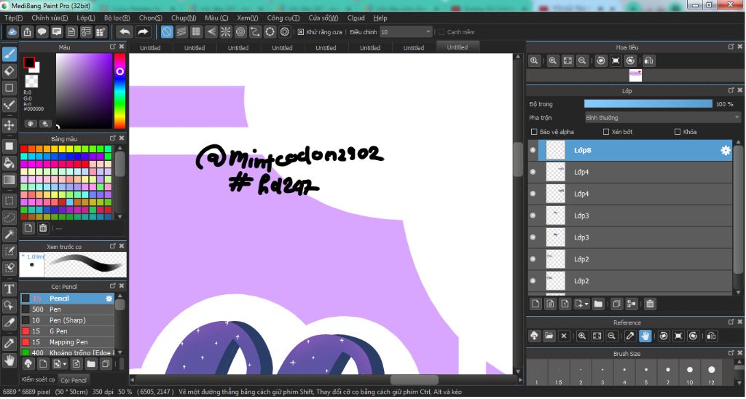Enable the Xén bớt clipping checkbox
746x399 pixels.
click(606, 132)
